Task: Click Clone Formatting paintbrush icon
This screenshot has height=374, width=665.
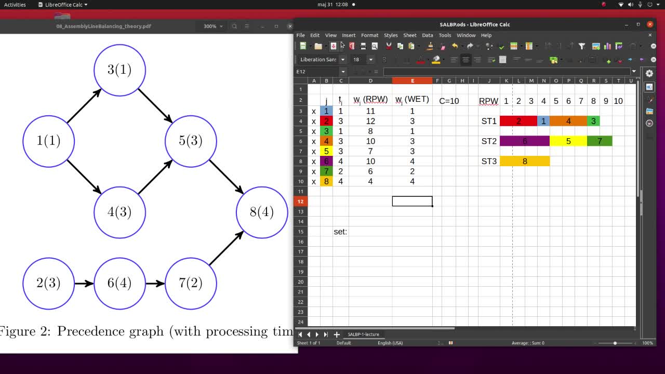Action: pos(430,46)
